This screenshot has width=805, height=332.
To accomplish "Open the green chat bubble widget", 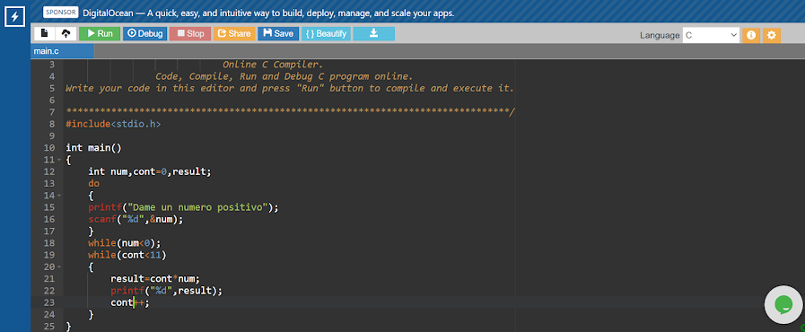I will tap(784, 305).
